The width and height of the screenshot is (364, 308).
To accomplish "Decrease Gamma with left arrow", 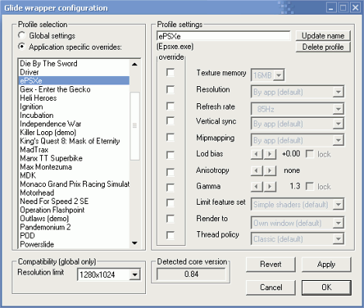I will (257, 186).
